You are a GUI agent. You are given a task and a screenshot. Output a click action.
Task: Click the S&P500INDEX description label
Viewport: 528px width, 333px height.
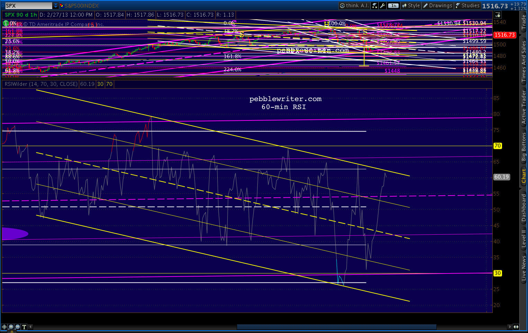tap(82, 6)
